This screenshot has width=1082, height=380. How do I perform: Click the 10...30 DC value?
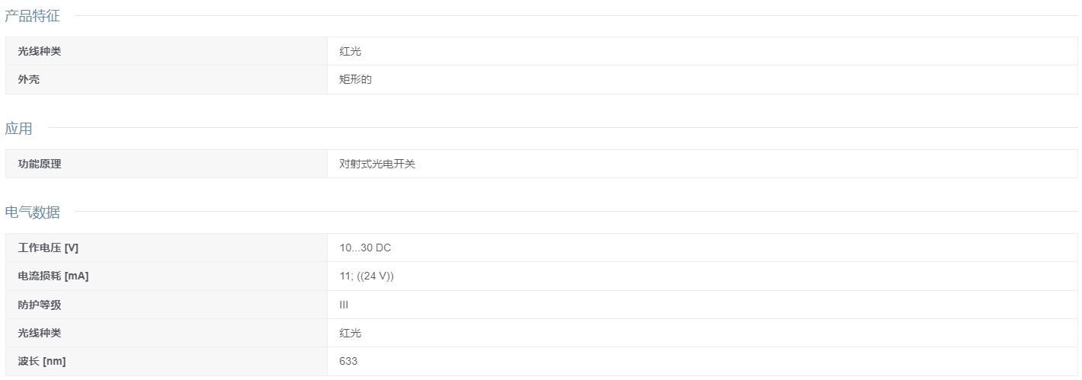[365, 247]
